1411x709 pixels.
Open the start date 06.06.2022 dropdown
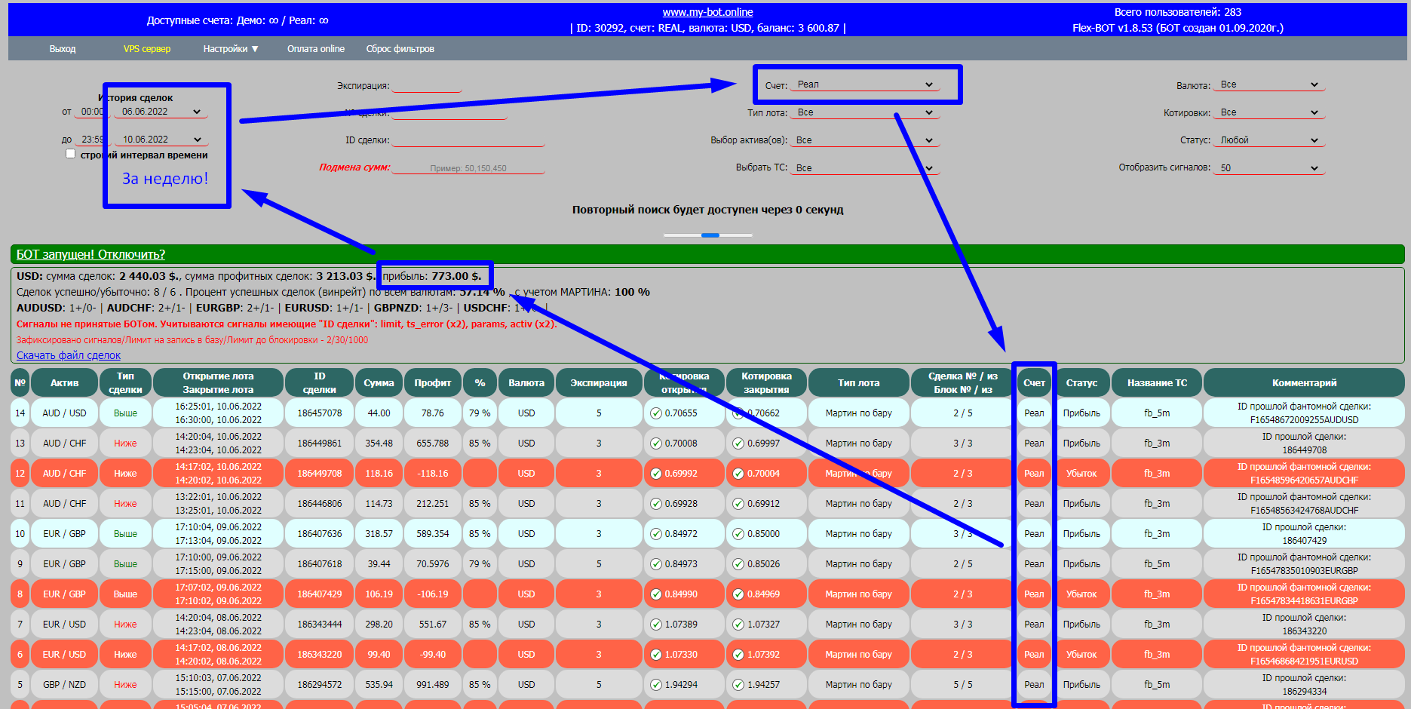click(x=161, y=112)
